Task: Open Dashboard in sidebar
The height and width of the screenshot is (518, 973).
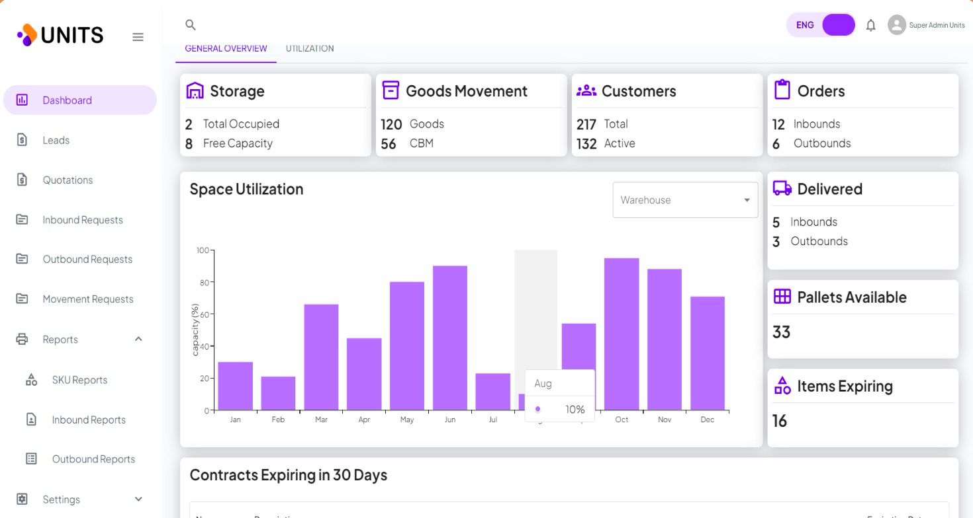Action: point(80,100)
